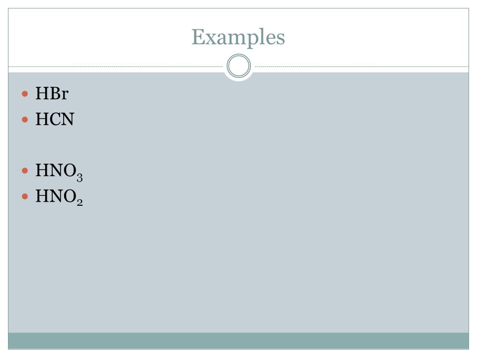Click the Examples slide title

238,38
